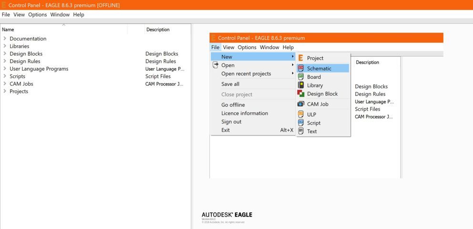Click the red Schematic icon in submenu

click(301, 68)
